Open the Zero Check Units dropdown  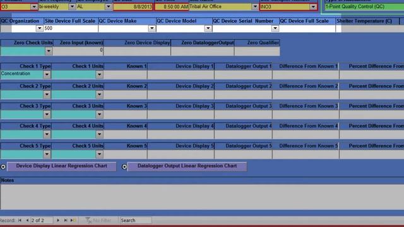[x=49, y=51]
